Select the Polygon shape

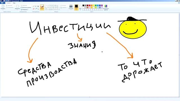56,6
